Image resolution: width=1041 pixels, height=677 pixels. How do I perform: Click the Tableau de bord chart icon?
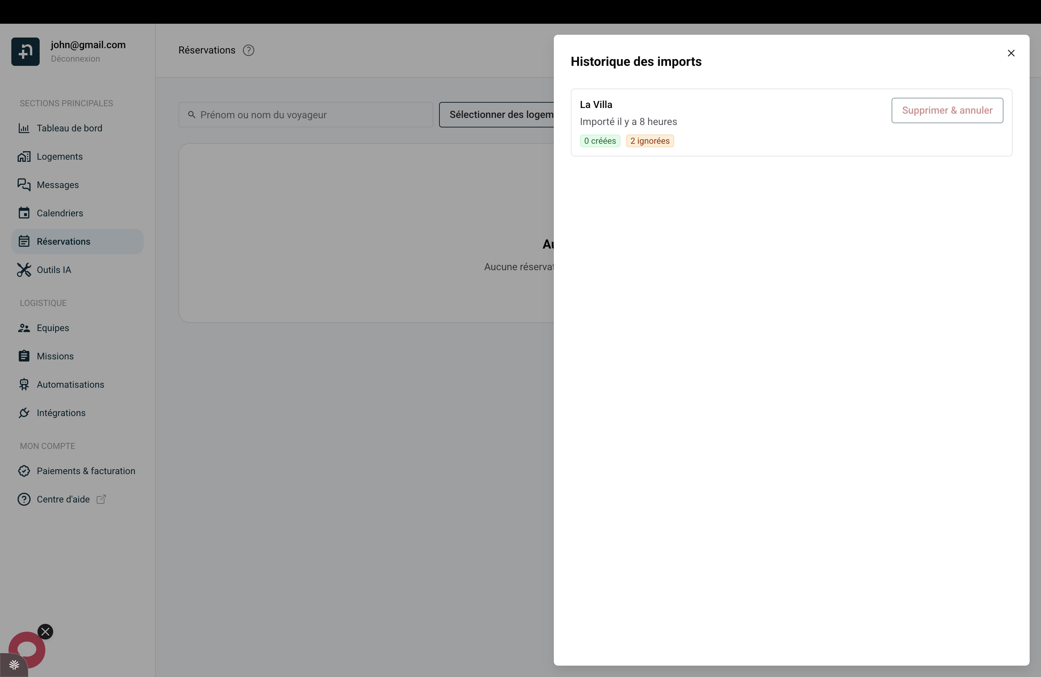[x=24, y=128]
